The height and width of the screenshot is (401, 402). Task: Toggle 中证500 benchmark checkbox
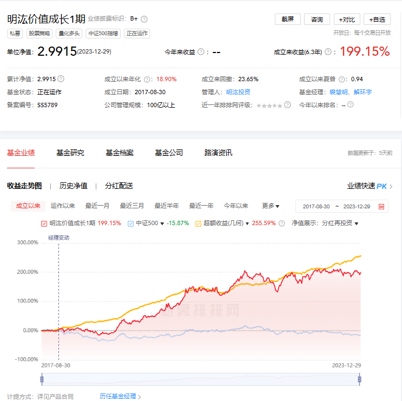(130, 224)
